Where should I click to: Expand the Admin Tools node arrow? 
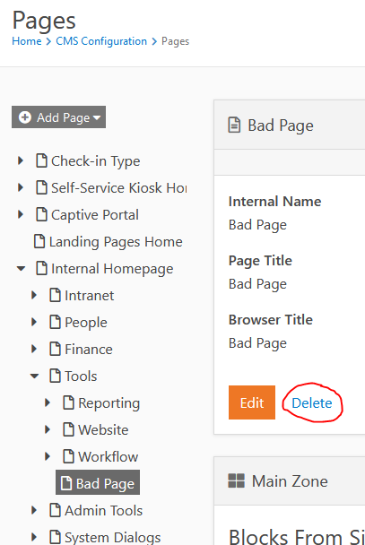[34, 510]
